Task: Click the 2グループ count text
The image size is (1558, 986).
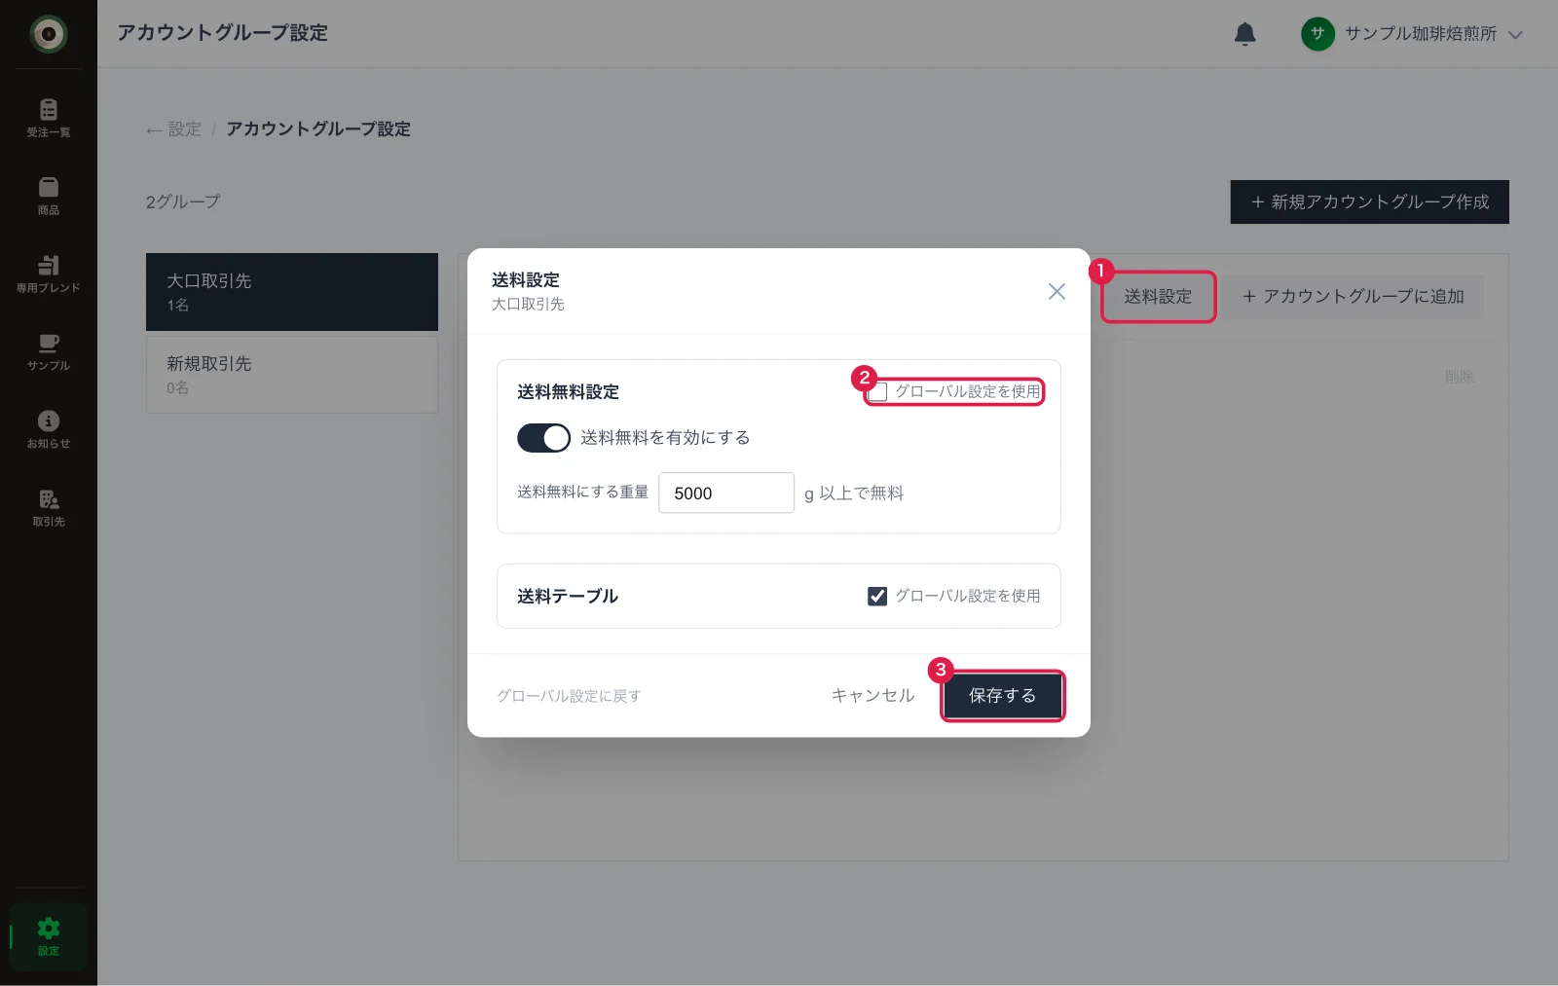Action: 183,201
